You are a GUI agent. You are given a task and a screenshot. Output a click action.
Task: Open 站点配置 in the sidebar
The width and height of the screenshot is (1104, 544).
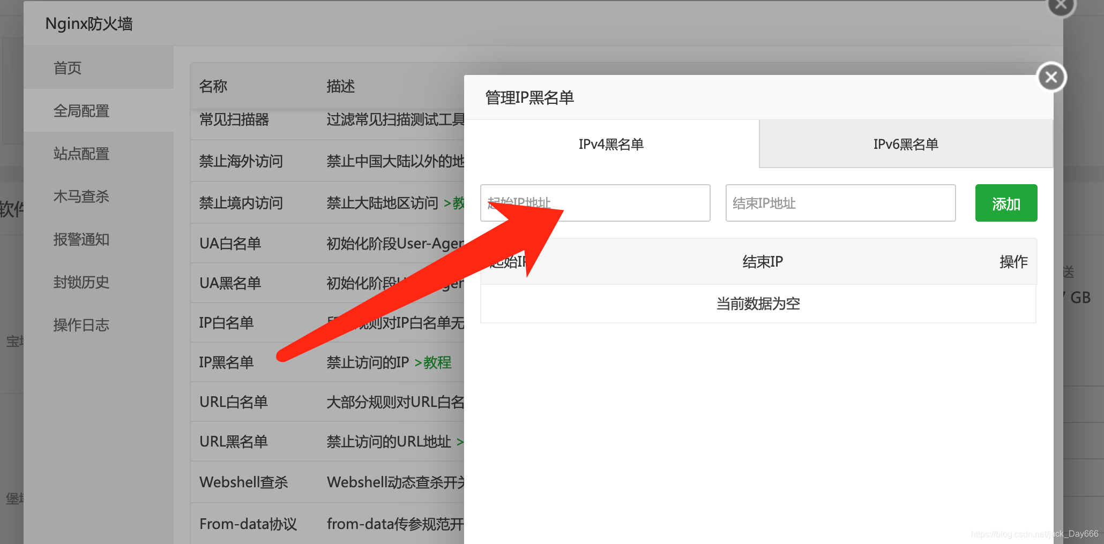coord(99,154)
